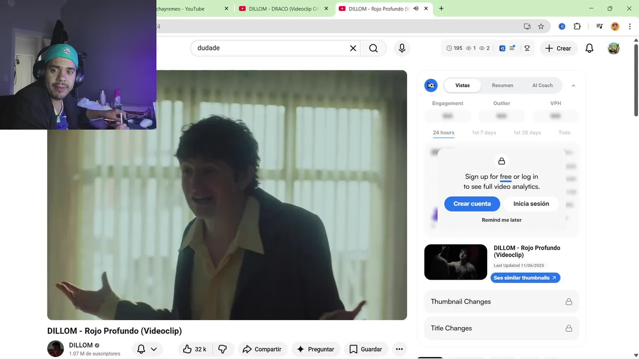Screen dimensions: 639x359
Task: Close the DILLOM - DRACO tab
Action: point(326,8)
